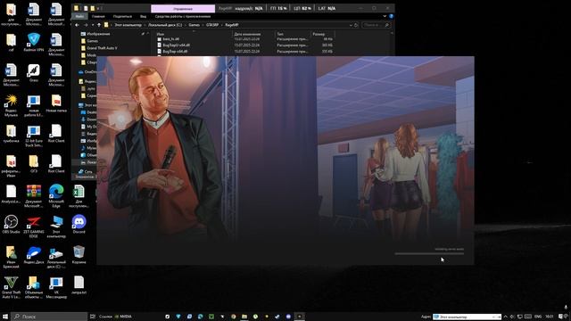Screen dimensions: 571x321
Task: Click the Ссылки toolbar on taskbar
Action: (105, 317)
